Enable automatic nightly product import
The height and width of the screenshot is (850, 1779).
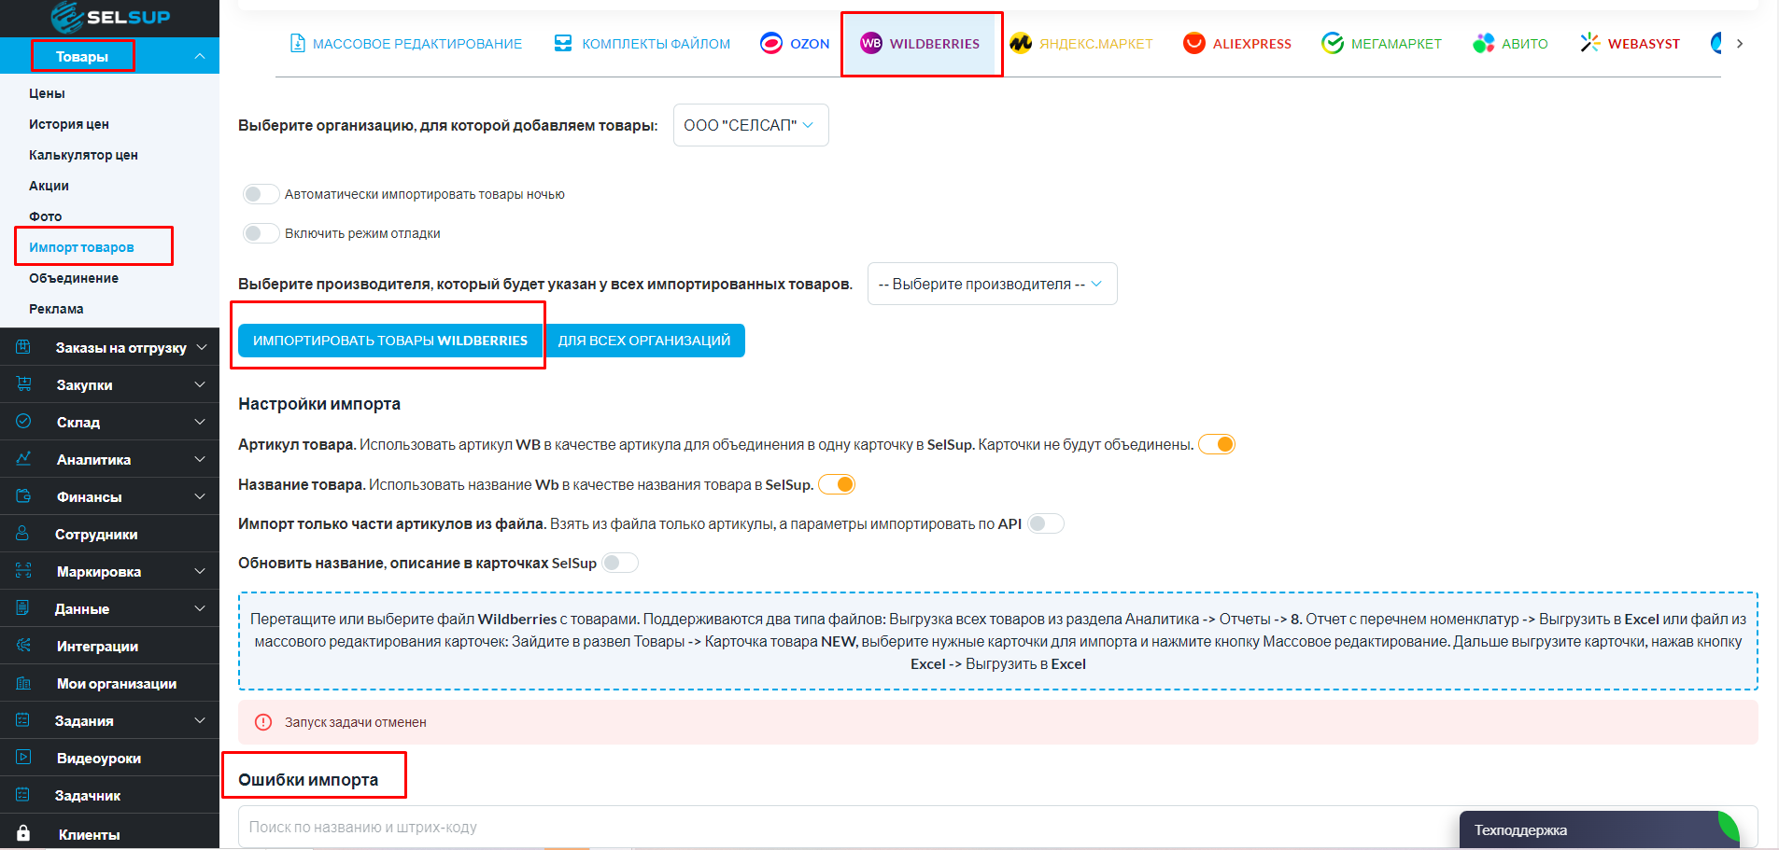pos(261,194)
